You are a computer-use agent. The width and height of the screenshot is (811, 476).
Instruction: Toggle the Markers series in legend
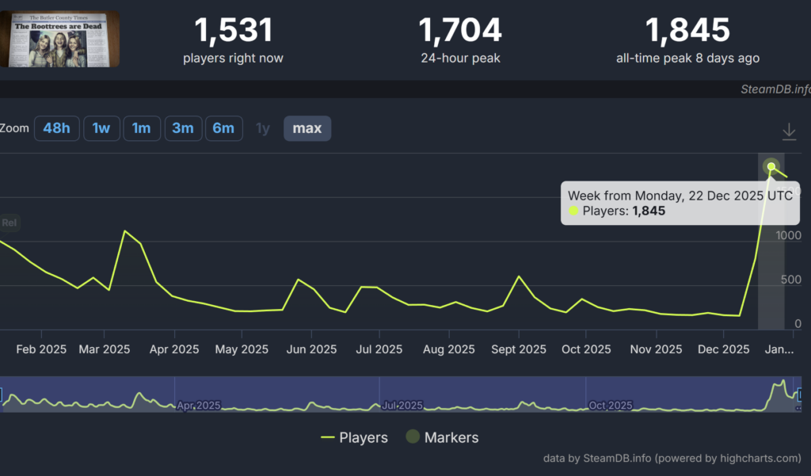pyautogui.click(x=442, y=437)
